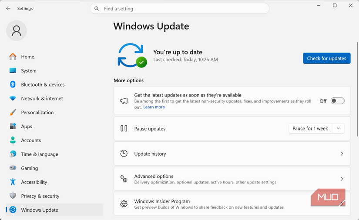The width and height of the screenshot is (359, 220).
Task: Click Check for updates button
Action: tap(326, 58)
